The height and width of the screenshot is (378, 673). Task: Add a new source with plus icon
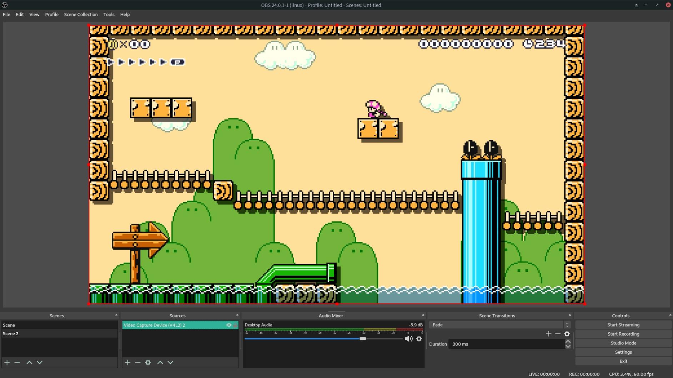tap(127, 362)
